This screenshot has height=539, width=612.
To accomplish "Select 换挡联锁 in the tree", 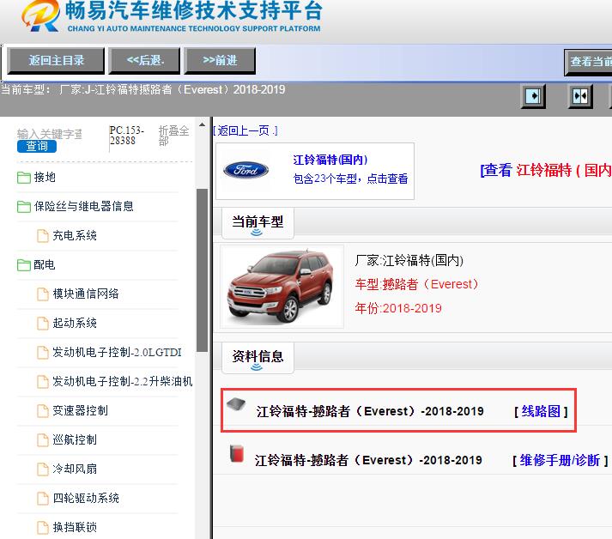I will point(75,527).
